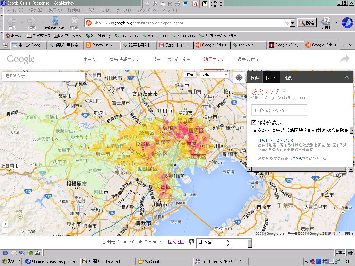This screenshot has width=355, height=266.
Task: Open the 編集(E) menu
Action: pos(36,10)
